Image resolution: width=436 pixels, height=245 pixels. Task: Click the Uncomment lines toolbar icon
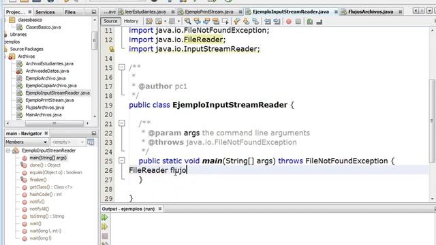320,21
